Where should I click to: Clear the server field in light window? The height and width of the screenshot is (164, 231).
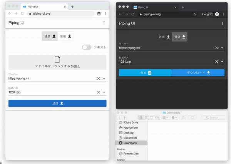coord(99,79)
